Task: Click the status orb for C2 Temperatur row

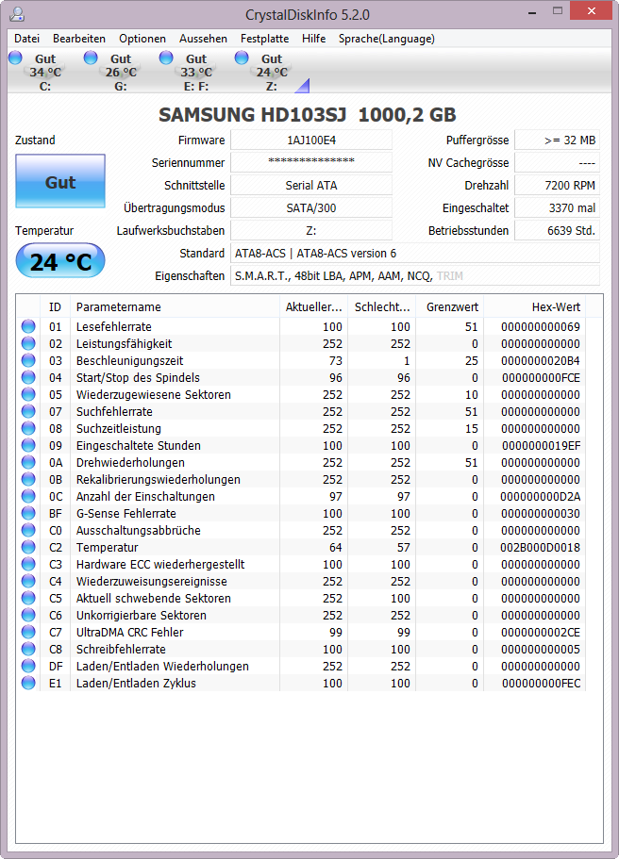Action: coord(28,547)
